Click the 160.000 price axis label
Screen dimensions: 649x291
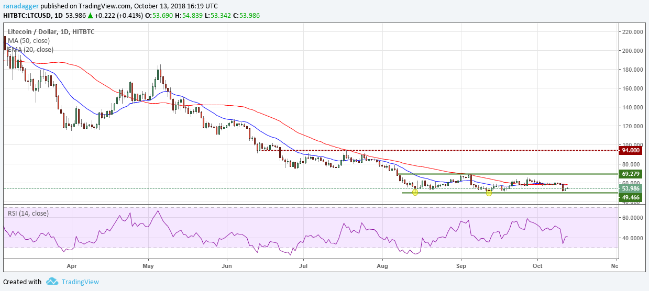tap(633, 88)
